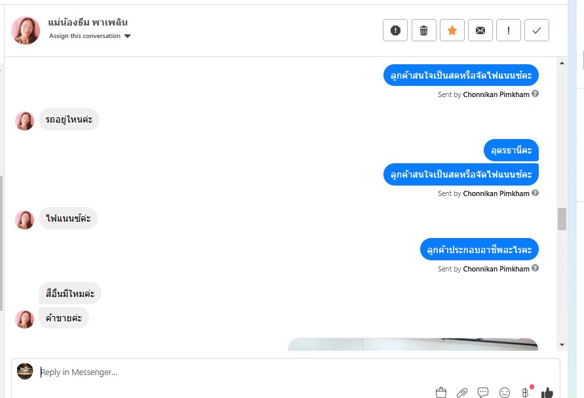Toggle the orange star follow-up marker
The width and height of the screenshot is (584, 398).
click(452, 30)
